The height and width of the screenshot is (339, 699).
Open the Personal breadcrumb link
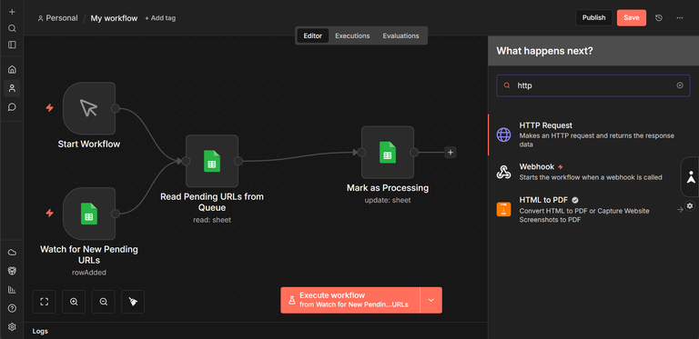tap(58, 18)
